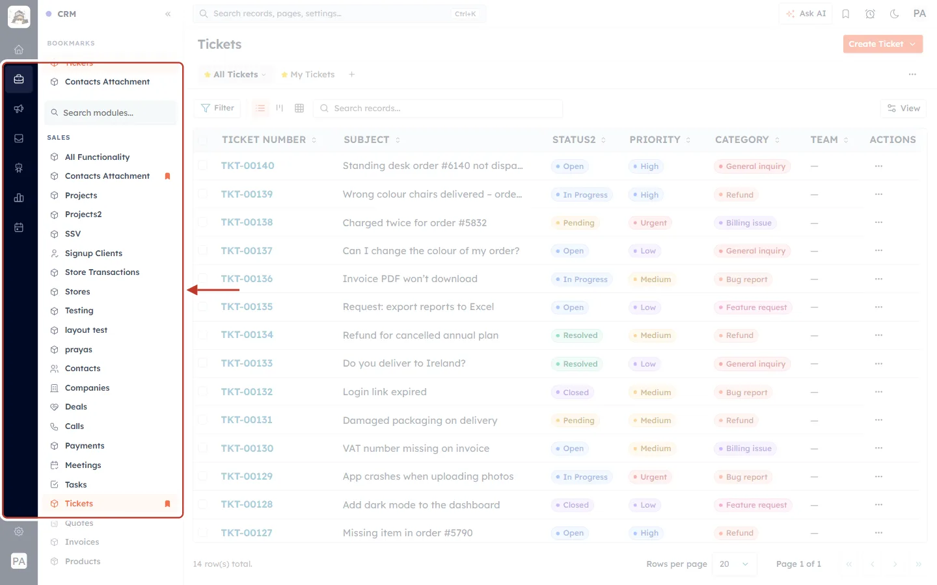Open ticket link TKT-00136
This screenshot has height=585, width=937.
pyautogui.click(x=247, y=279)
